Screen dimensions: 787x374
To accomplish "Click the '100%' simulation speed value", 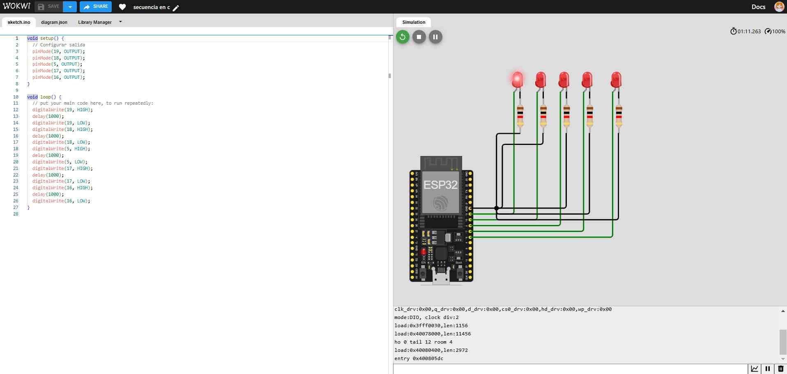I will click(779, 31).
